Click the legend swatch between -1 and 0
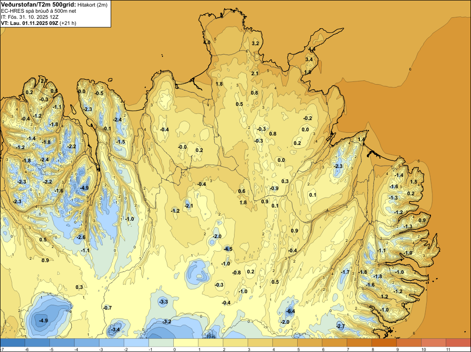471x352 pixels. tap(161, 343)
